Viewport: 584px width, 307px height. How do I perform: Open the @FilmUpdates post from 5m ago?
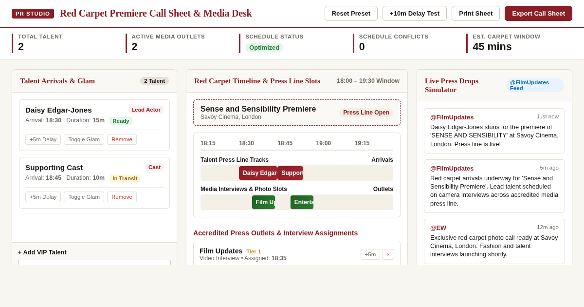pos(494,186)
